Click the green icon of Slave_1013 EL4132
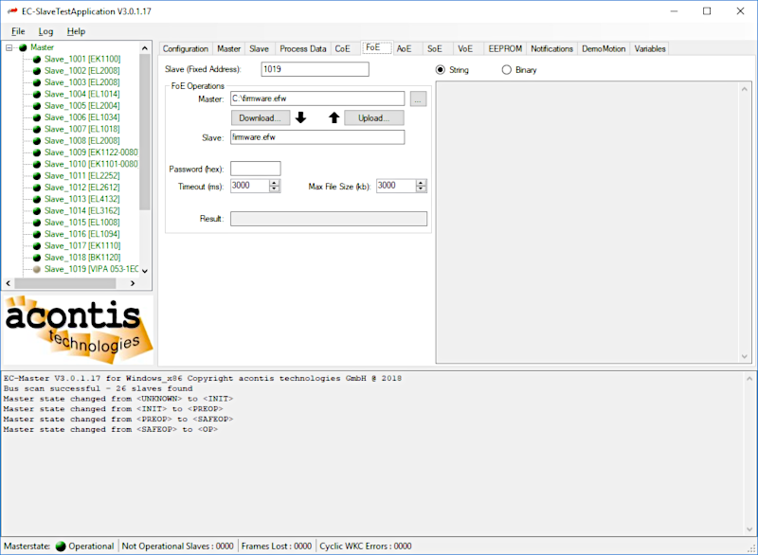The height and width of the screenshot is (555, 758). [37, 199]
